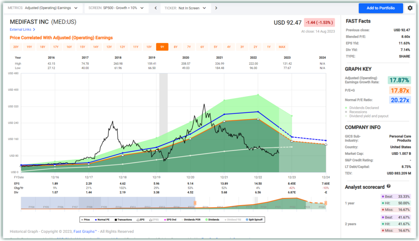Open the SCREEN SP500 Growth dropdown
419x241 pixels.
[116, 8]
